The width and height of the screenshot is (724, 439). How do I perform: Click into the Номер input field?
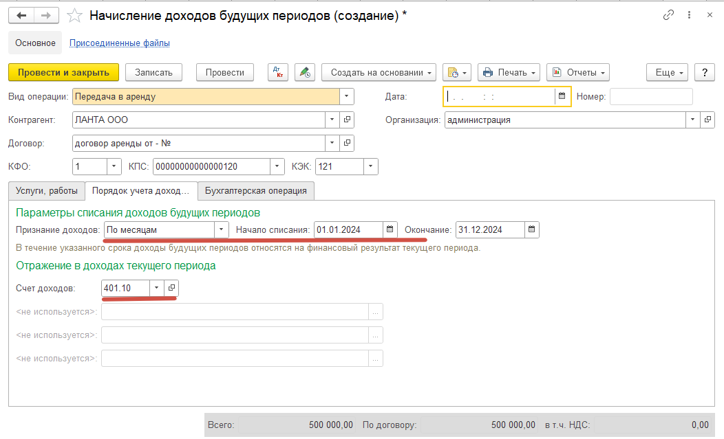click(x=651, y=96)
